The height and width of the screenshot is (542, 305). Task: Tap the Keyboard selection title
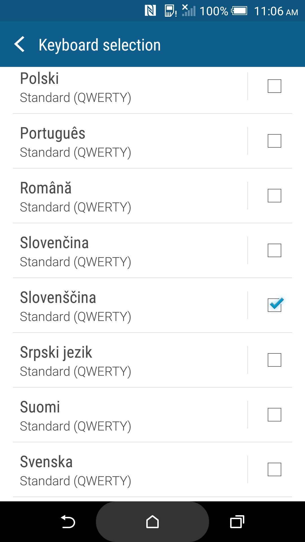coord(100,45)
